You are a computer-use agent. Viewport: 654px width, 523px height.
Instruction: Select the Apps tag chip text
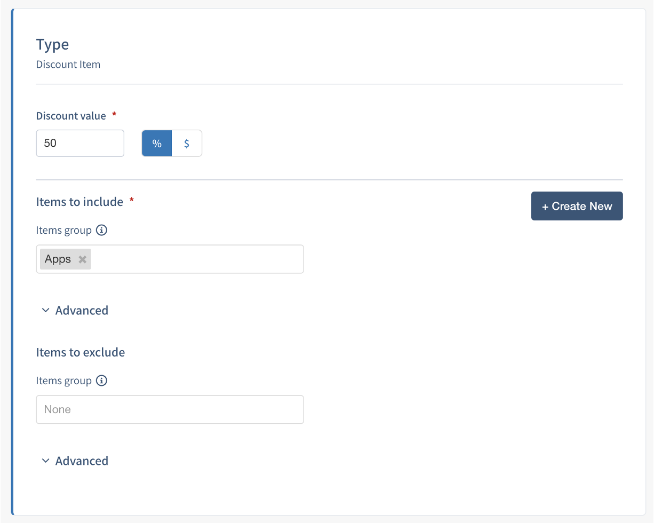[58, 259]
